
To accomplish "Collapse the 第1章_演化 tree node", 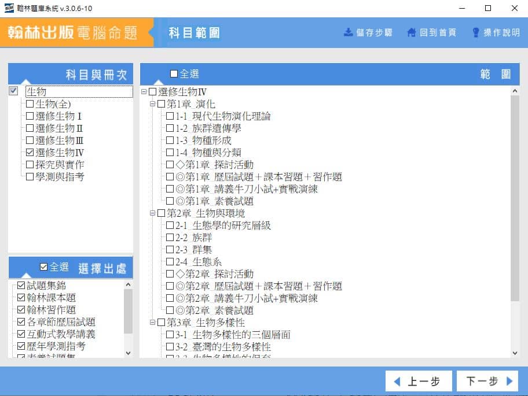I will pyautogui.click(x=152, y=104).
